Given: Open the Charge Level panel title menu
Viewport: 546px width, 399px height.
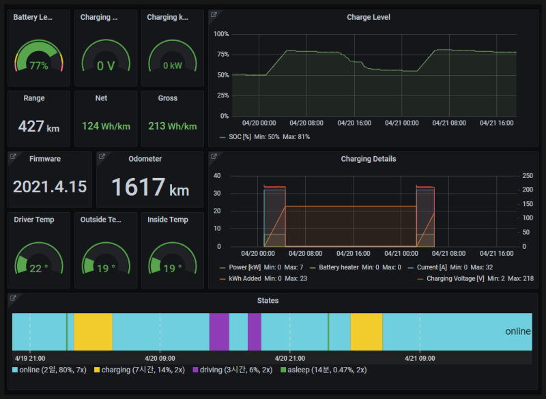Looking at the screenshot, I should [x=369, y=17].
